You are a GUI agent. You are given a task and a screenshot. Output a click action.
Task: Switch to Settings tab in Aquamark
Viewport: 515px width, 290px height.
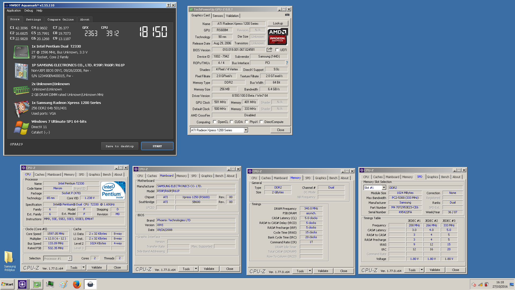[33, 20]
